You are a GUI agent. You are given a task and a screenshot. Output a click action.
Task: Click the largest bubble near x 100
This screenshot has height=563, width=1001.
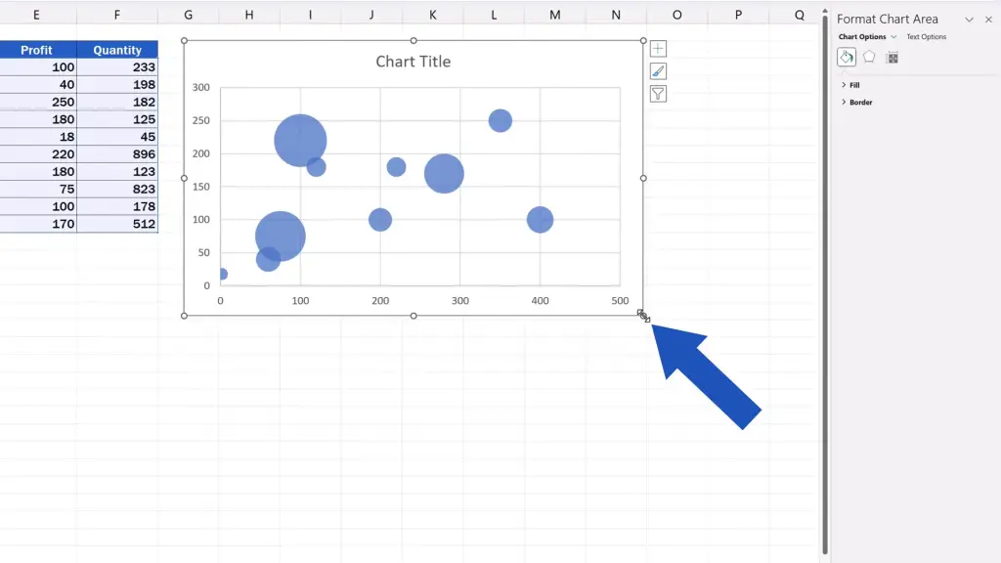[x=300, y=141]
